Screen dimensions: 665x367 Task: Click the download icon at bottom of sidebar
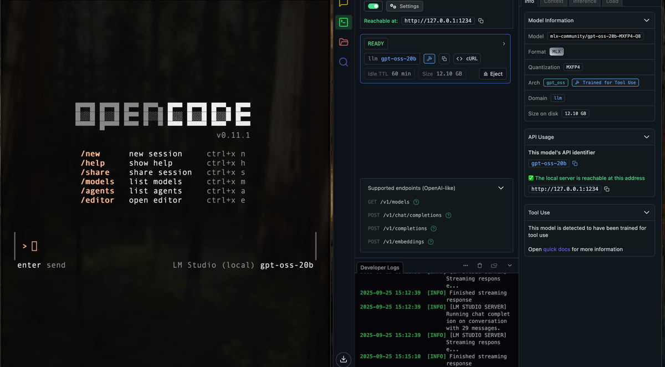coord(343,359)
